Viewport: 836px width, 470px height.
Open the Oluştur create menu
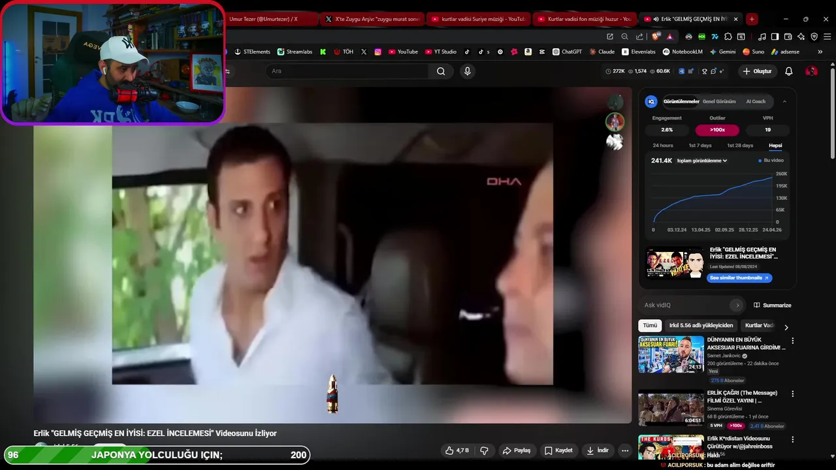(757, 71)
